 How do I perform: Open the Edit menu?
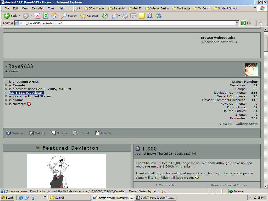[15, 8]
